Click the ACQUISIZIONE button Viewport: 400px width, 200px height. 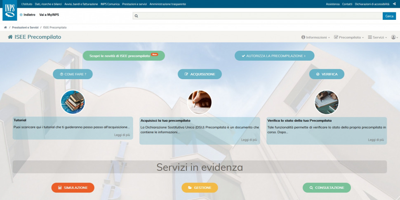coord(200,74)
